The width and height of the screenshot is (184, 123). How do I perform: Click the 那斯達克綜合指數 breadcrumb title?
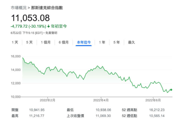47,8
